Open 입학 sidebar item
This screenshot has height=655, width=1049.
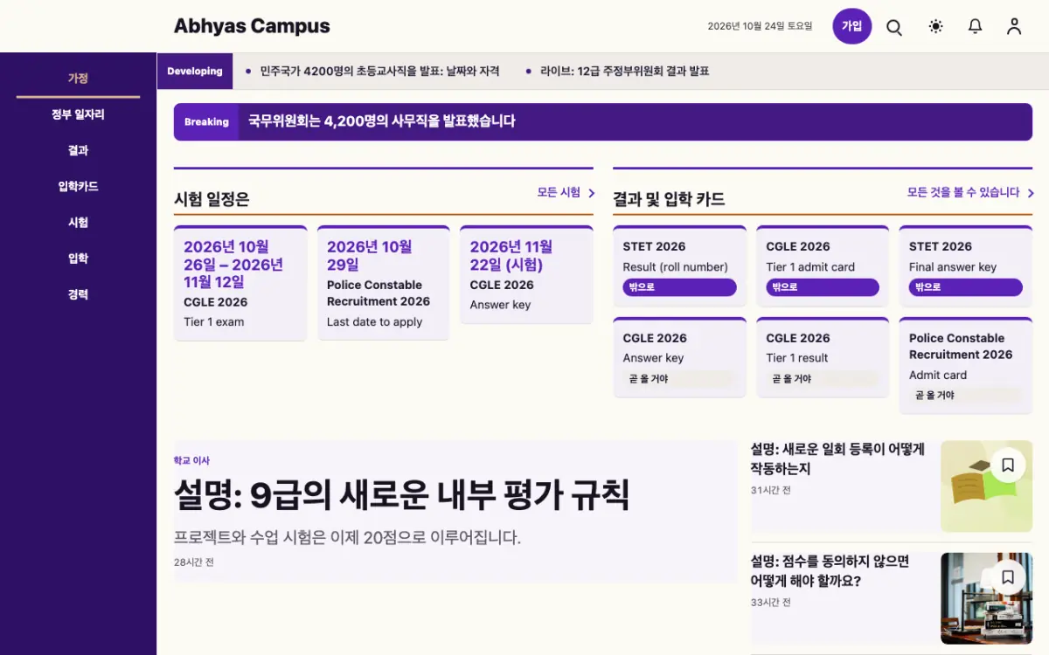(78, 259)
